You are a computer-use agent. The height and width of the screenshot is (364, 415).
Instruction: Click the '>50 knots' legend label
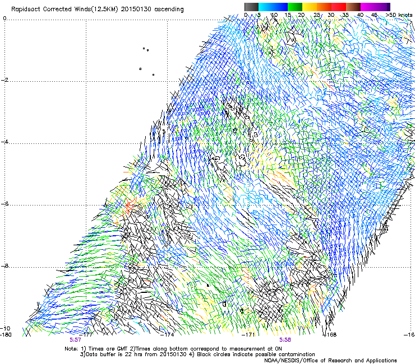pos(399,15)
